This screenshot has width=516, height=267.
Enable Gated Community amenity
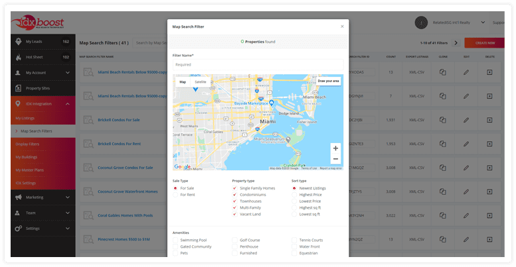[x=175, y=246]
